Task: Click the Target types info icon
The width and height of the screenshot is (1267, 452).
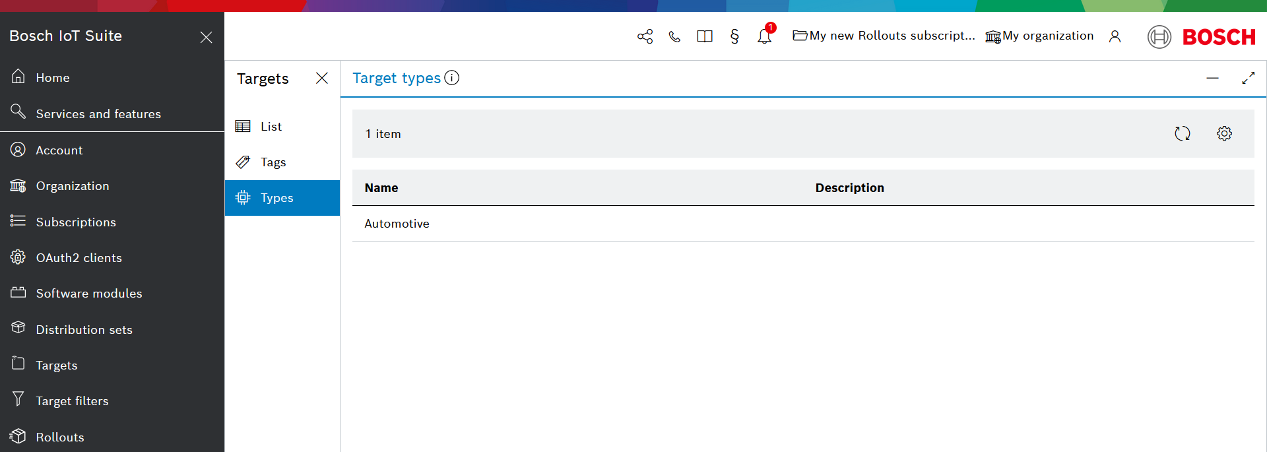Action: click(452, 78)
